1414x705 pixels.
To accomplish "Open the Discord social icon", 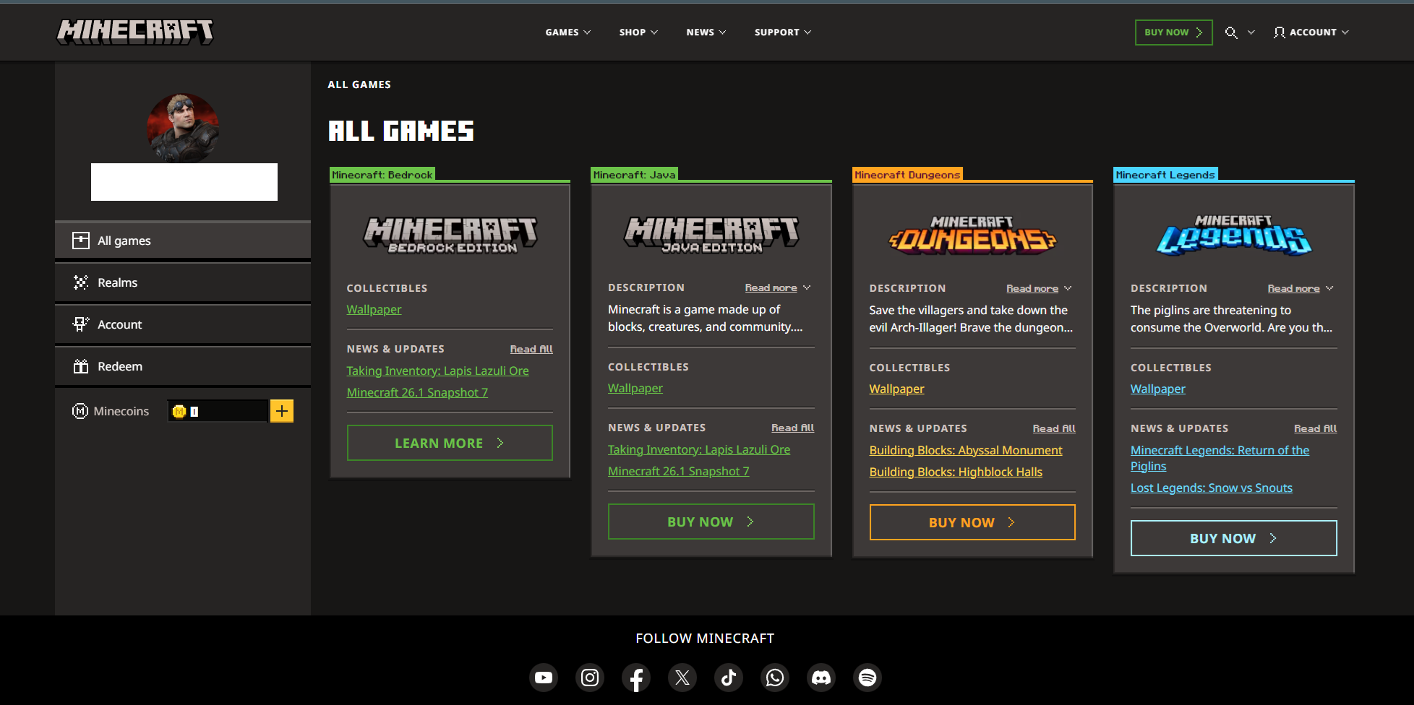I will (x=821, y=678).
